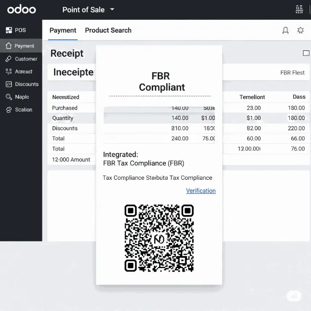Click the Necestized column header

pos(66,97)
